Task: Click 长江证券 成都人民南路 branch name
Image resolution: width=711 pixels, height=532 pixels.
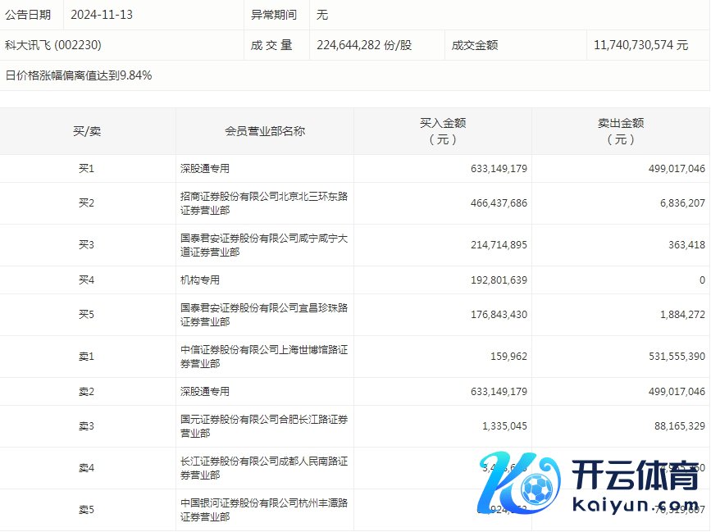Action: tap(264, 468)
